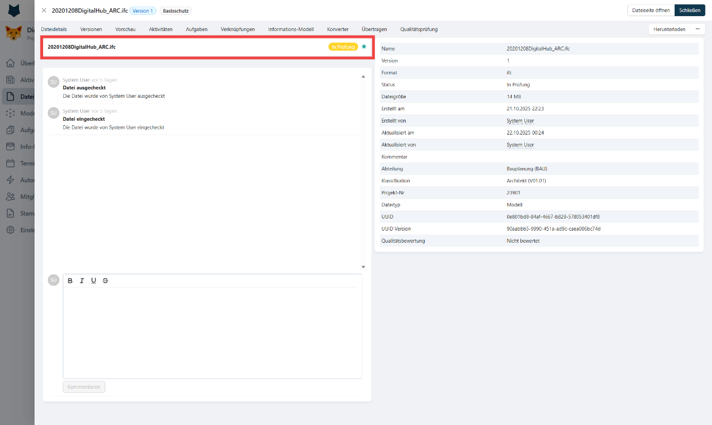Apply italic formatting in comment editor
The image size is (712, 425).
[82, 281]
